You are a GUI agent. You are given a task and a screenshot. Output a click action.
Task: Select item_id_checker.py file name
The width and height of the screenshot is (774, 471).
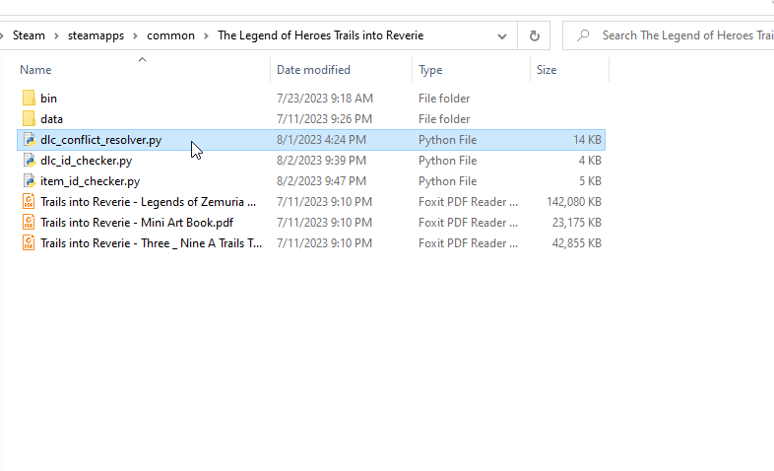91,181
